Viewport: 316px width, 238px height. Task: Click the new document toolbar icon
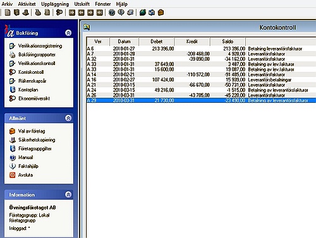tap(8, 13)
